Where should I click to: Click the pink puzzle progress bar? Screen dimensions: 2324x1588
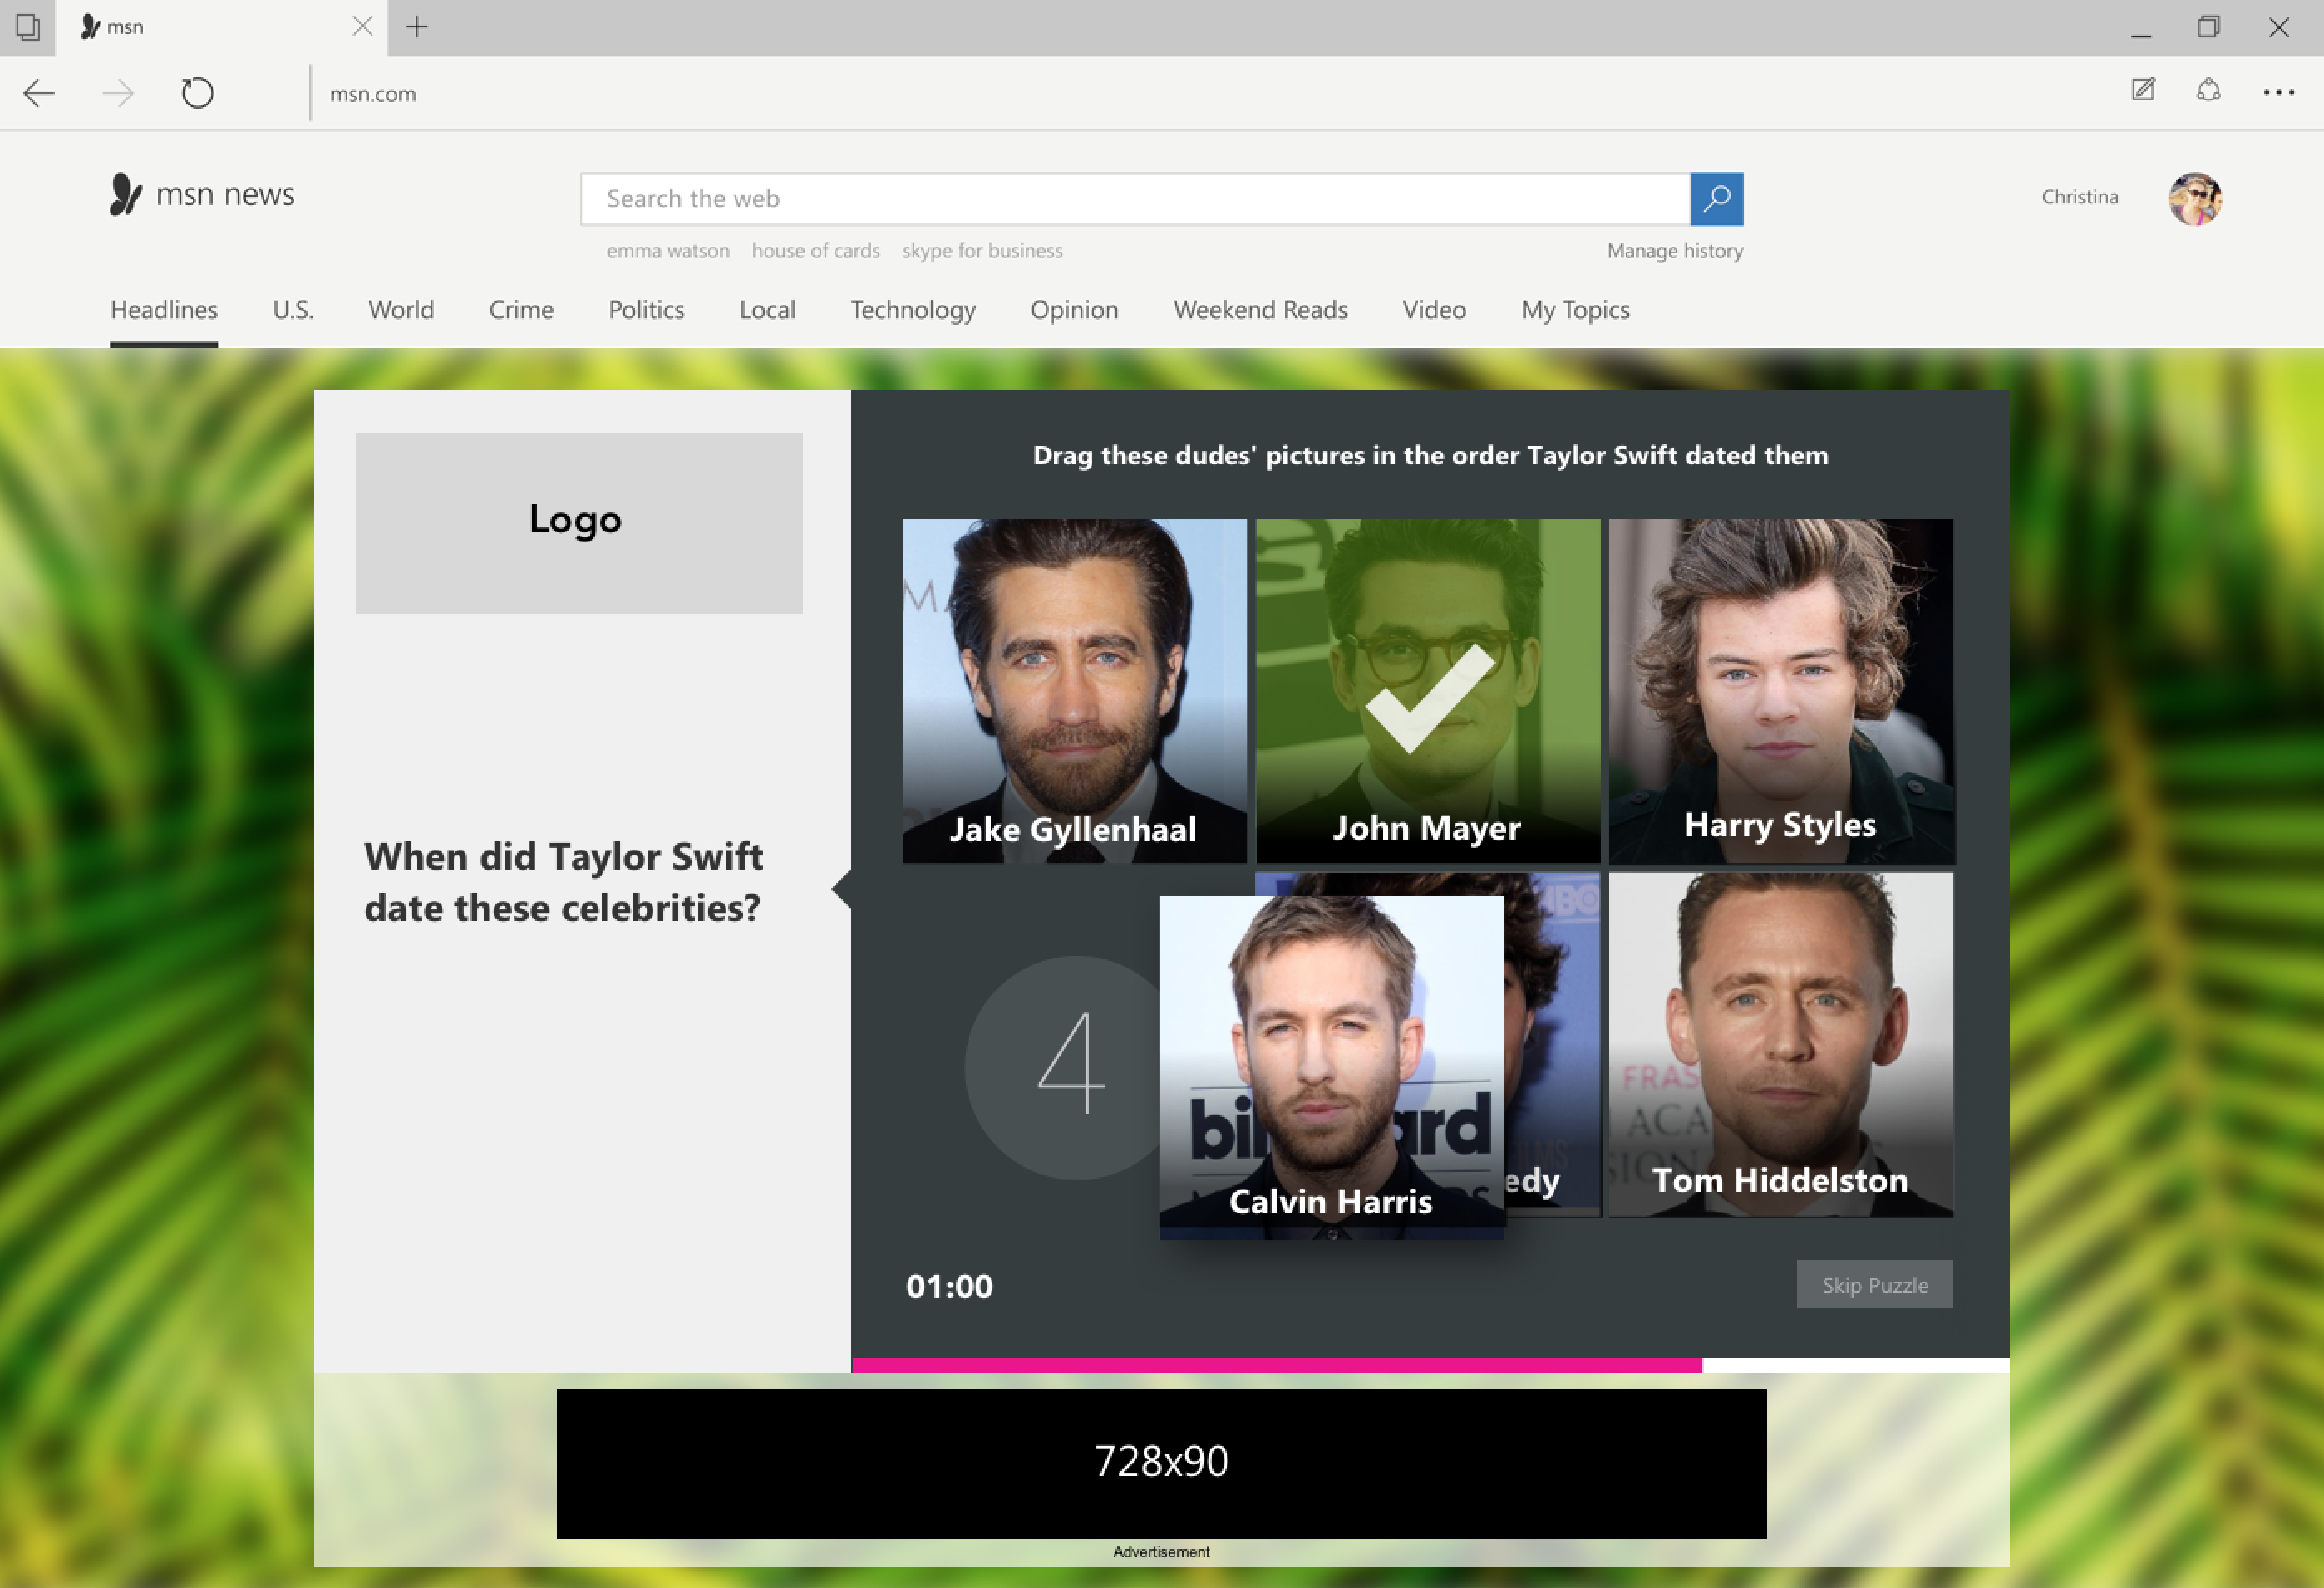pyautogui.click(x=1276, y=1365)
